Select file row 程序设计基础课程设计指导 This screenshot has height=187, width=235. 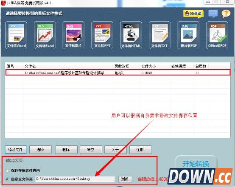(x=118, y=73)
